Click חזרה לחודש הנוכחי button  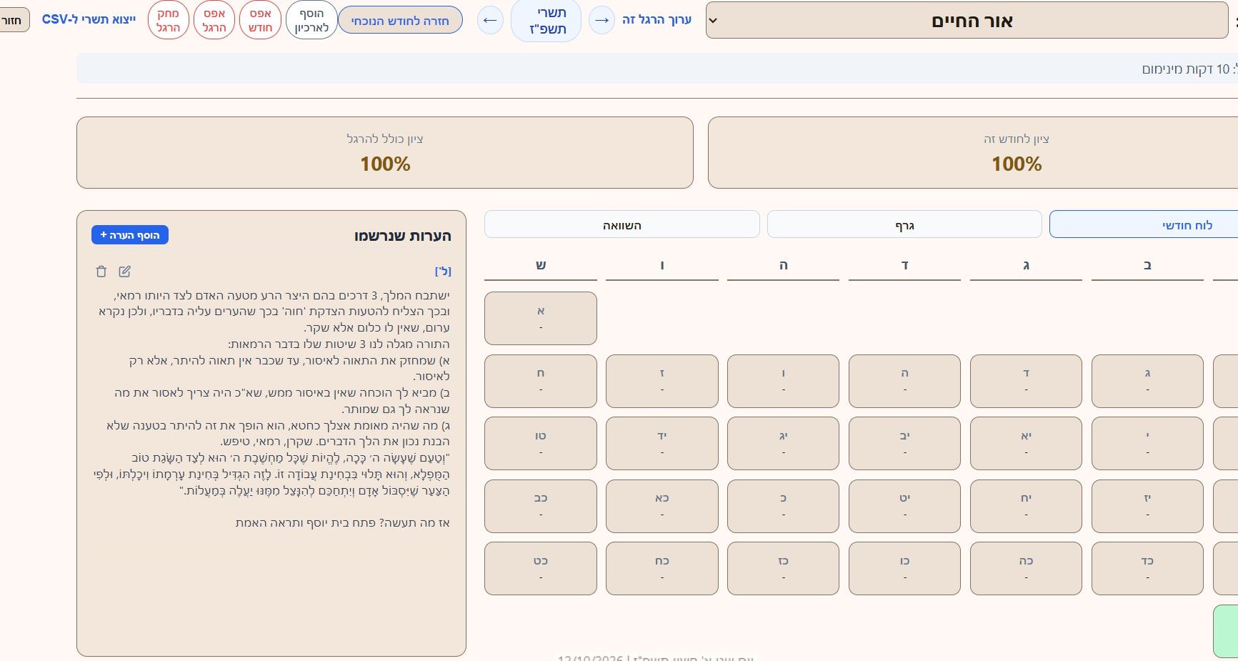pyautogui.click(x=400, y=20)
